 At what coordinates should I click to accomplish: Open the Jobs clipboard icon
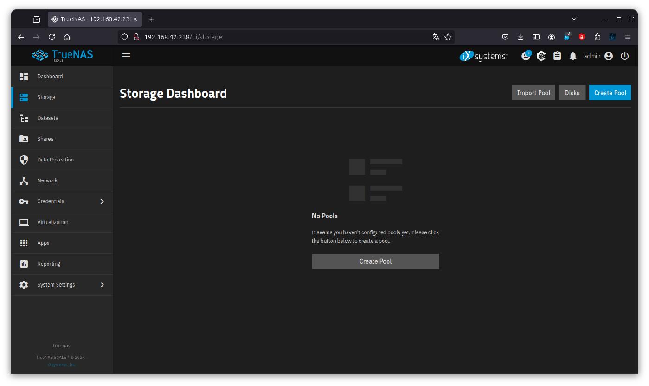(x=557, y=56)
